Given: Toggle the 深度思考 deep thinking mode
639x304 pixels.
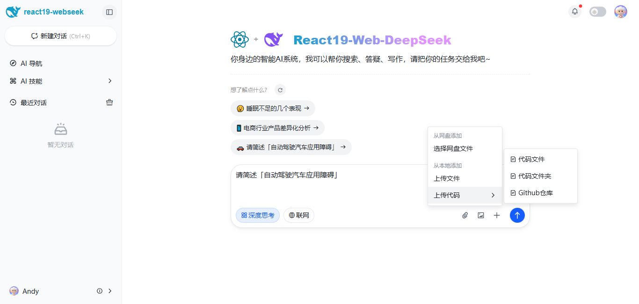Looking at the screenshot, I should click(x=258, y=215).
